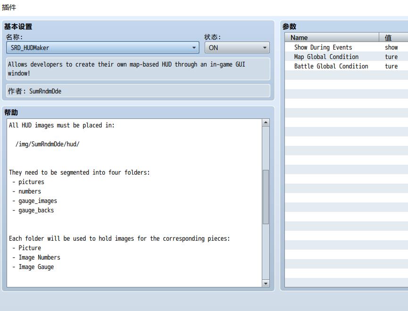Click the help scrollbar down arrow
This screenshot has width=408, height=311.
click(x=266, y=284)
